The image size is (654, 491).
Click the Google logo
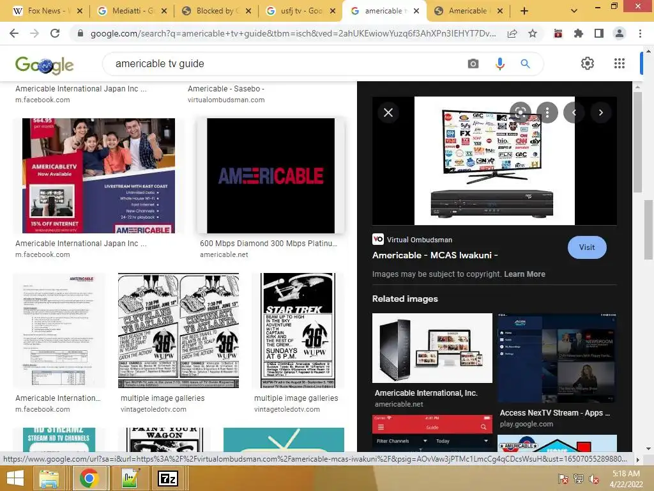pyautogui.click(x=44, y=65)
